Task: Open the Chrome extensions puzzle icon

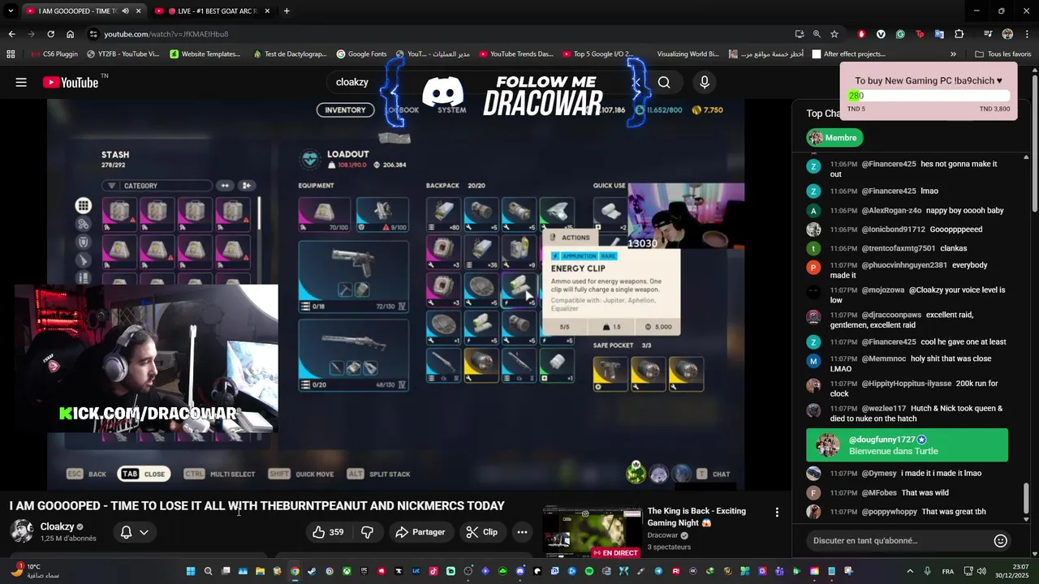Action: pyautogui.click(x=959, y=34)
